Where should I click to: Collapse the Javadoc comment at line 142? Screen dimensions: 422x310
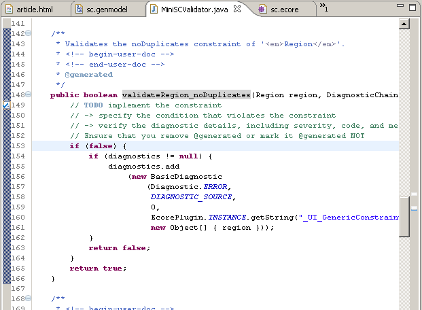point(28,33)
